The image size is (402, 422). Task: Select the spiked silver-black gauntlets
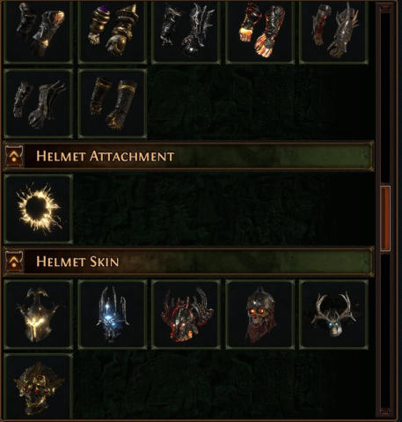[186, 32]
